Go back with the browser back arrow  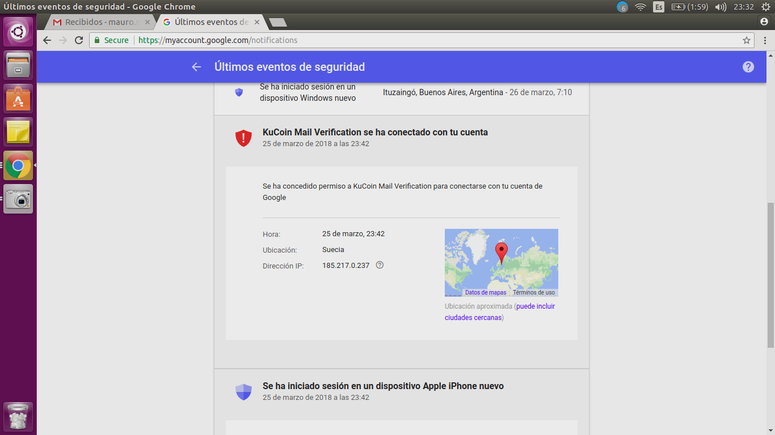(47, 40)
